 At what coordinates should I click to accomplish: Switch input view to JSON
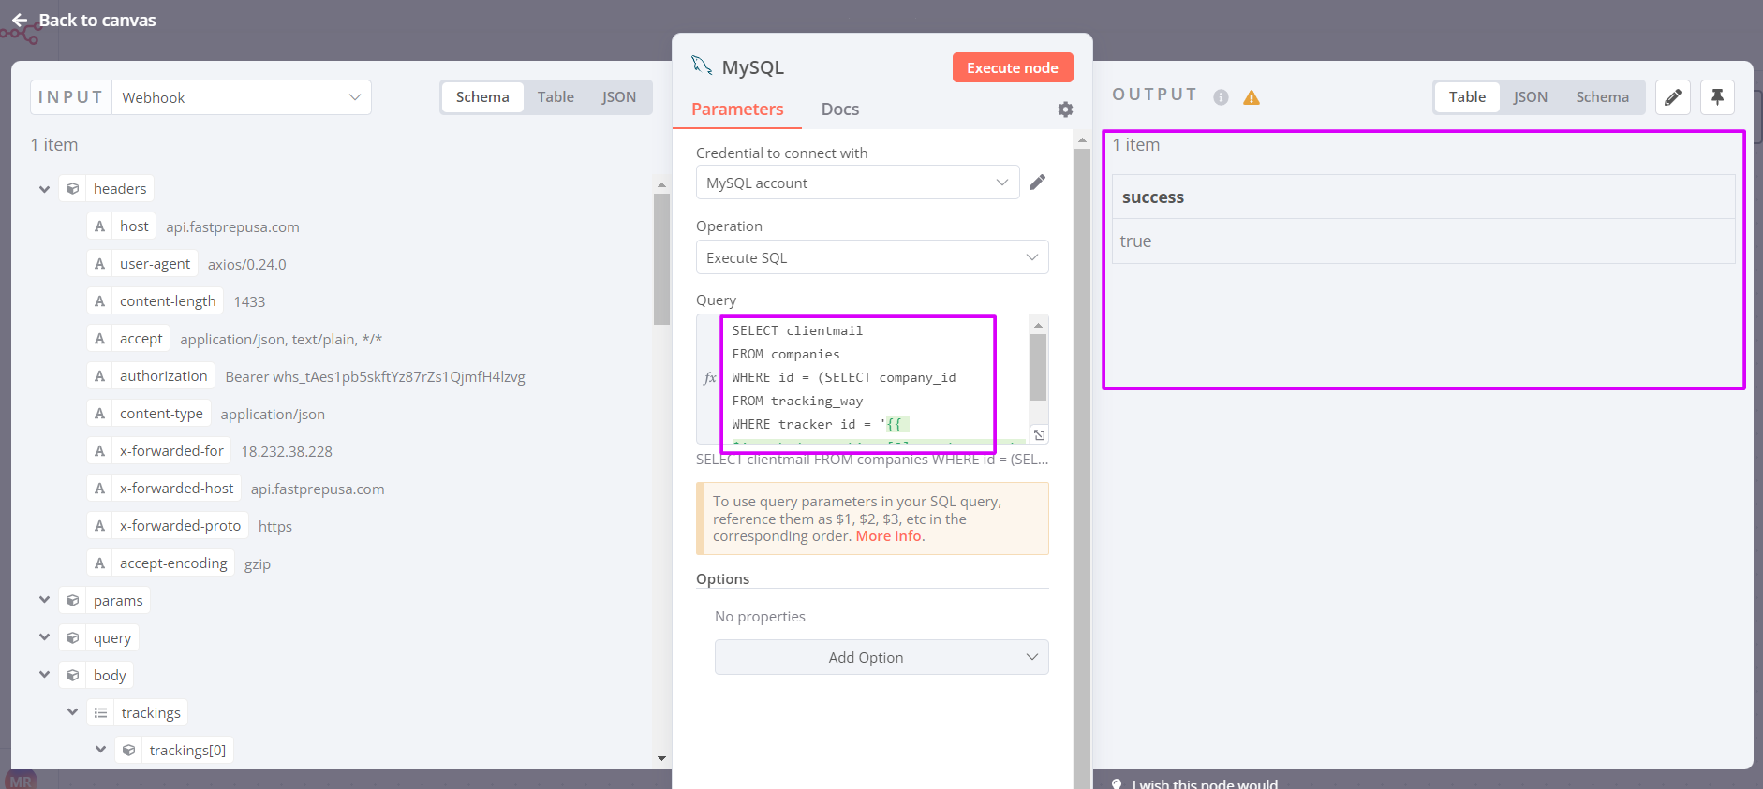(618, 97)
